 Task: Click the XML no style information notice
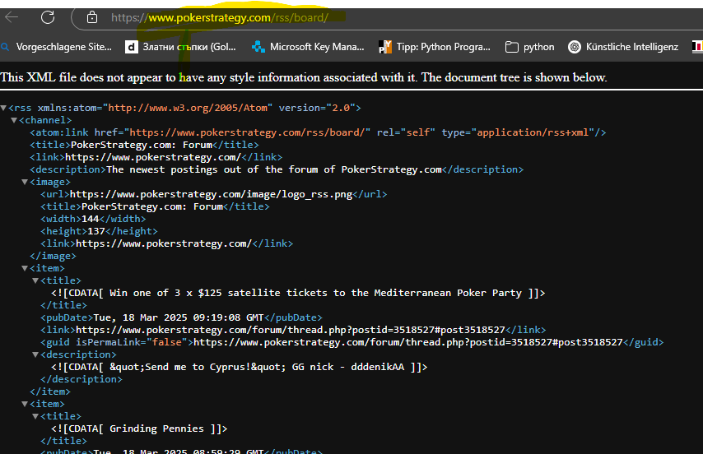(304, 77)
